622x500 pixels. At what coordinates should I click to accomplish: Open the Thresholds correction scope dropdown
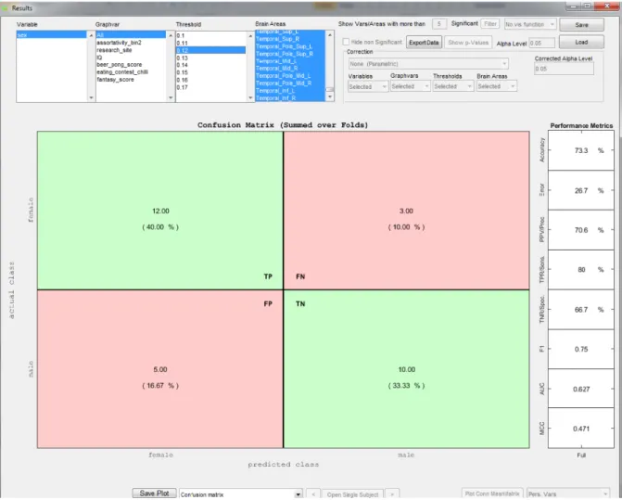click(x=453, y=86)
